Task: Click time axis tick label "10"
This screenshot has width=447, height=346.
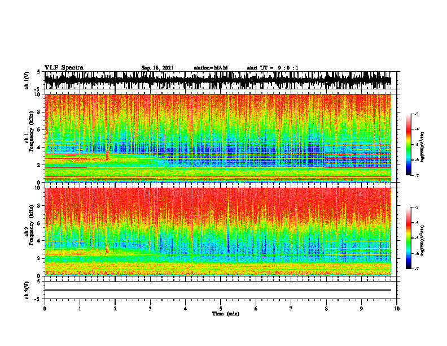Action: click(397, 309)
